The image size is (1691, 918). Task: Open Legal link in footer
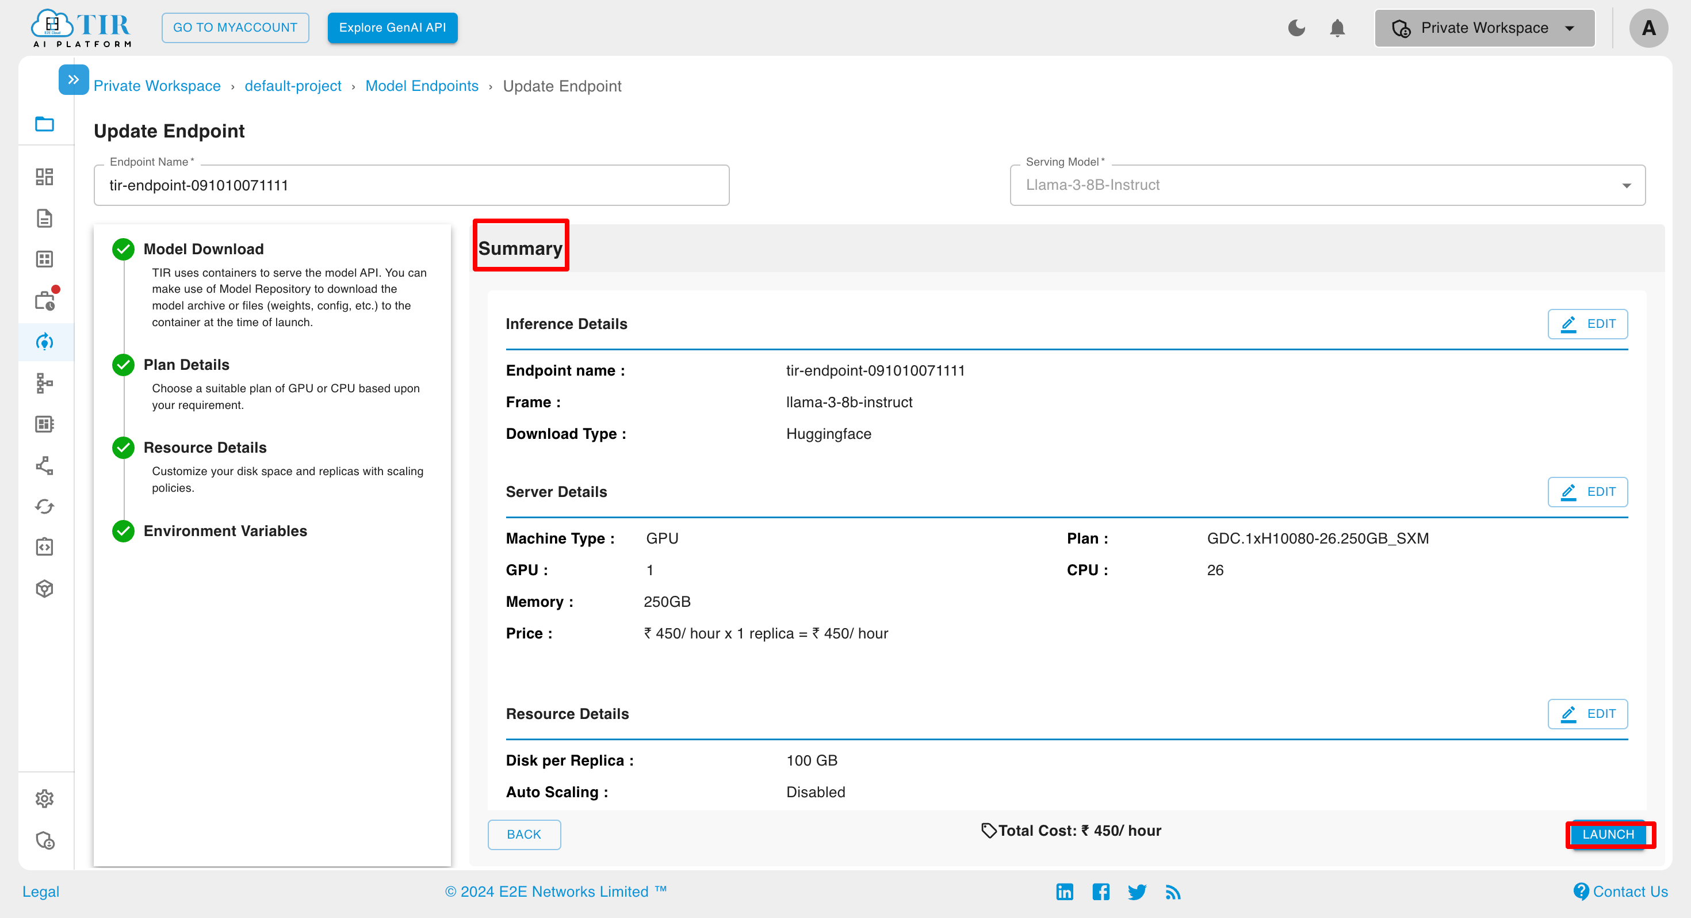[41, 892]
